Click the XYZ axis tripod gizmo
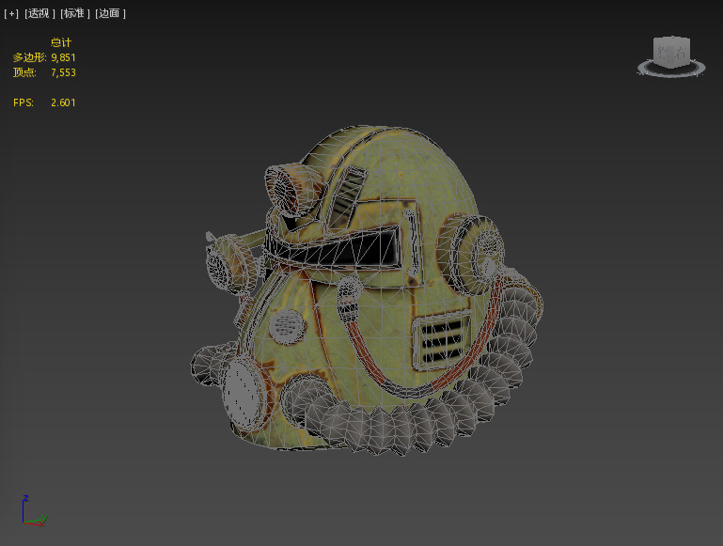This screenshot has height=546, width=723. pos(34,511)
